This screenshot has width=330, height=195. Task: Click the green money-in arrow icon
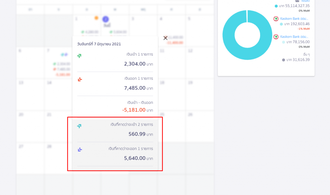(x=79, y=56)
